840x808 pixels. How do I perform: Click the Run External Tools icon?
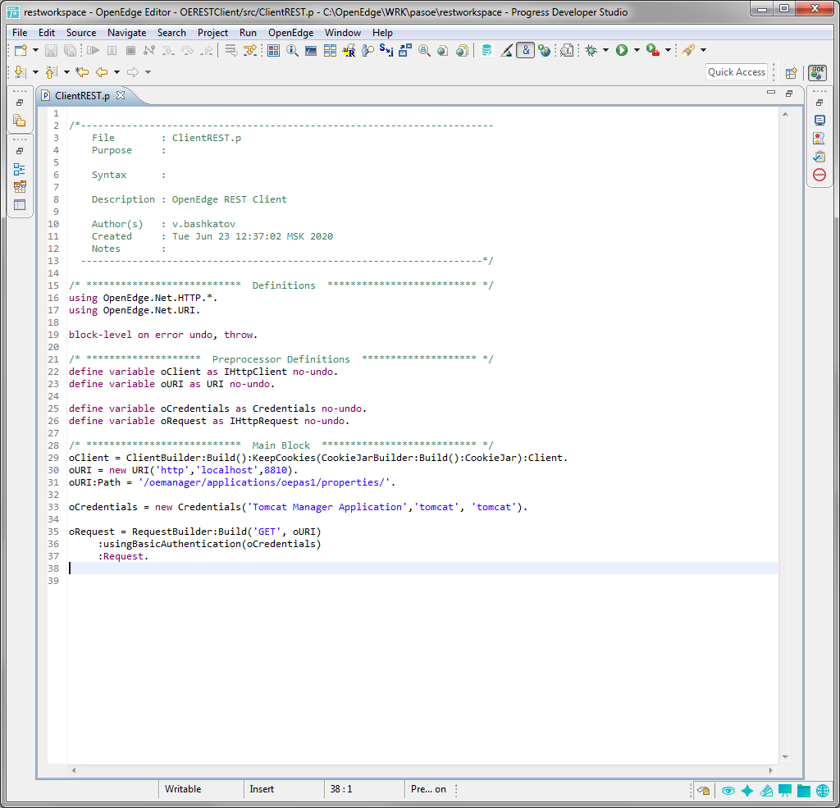tap(652, 50)
